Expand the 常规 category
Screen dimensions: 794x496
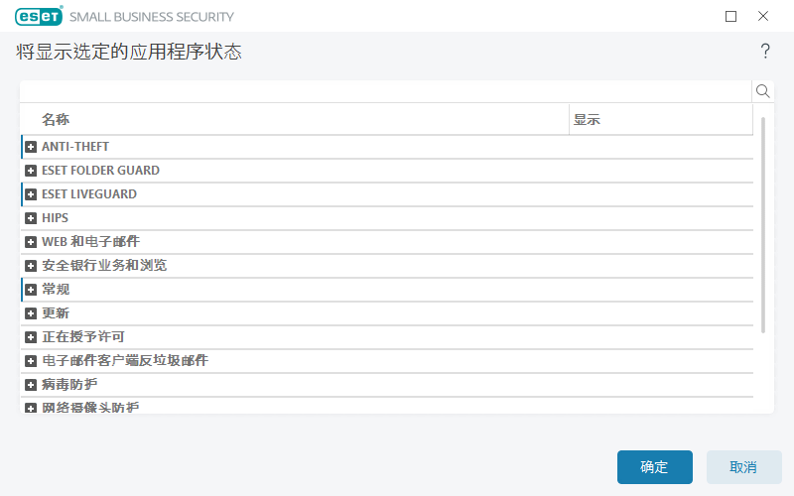pyautogui.click(x=31, y=290)
